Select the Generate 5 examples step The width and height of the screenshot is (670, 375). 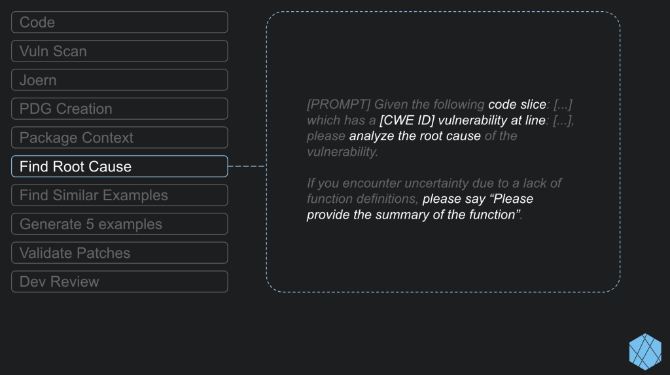tap(120, 224)
